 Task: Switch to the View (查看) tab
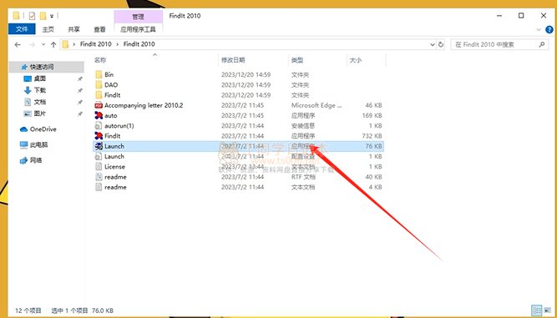(100, 29)
